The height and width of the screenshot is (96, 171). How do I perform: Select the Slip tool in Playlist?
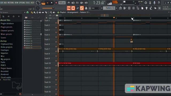click(x=43, y=13)
